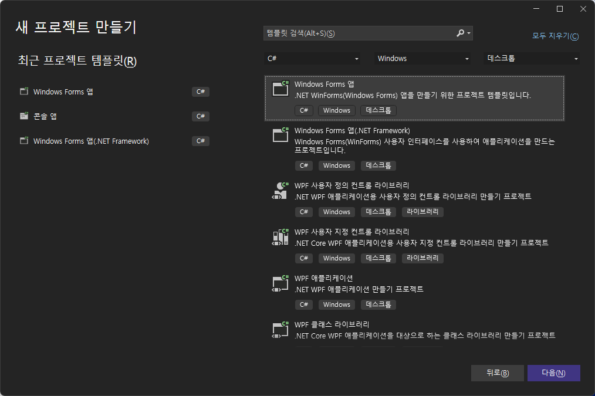The image size is (595, 396).
Task: Click 라이브러리 tag under WPF 사용자 지정 컨트롤
Action: click(x=422, y=258)
